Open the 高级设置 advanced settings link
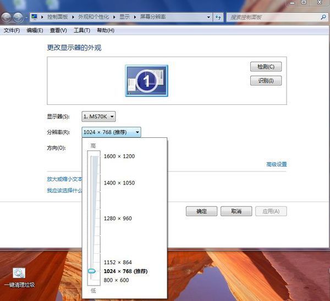The width and height of the screenshot is (330, 301). pyautogui.click(x=277, y=164)
